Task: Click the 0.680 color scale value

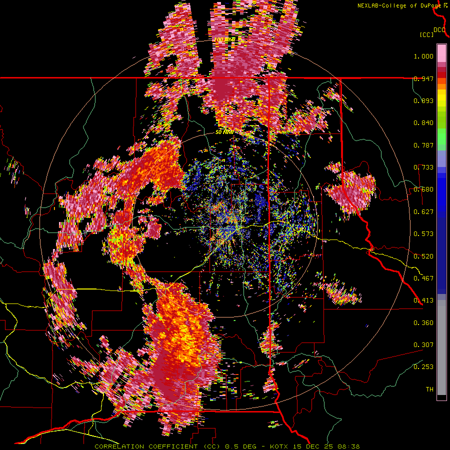Action: coord(423,189)
